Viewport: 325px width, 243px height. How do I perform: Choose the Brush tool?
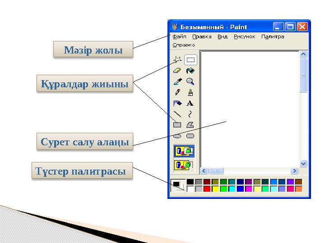(190, 92)
